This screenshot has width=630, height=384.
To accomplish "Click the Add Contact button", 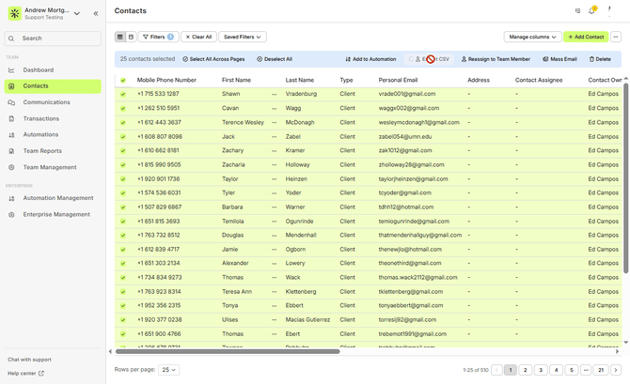I will 585,37.
